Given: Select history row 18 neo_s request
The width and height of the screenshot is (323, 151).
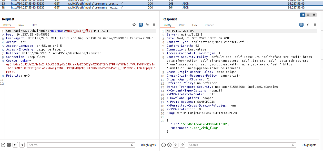Looking at the screenshot, I should coord(161,8).
